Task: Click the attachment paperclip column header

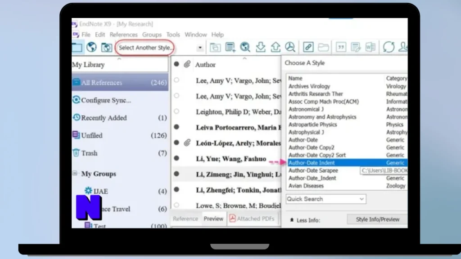Action: [x=187, y=64]
